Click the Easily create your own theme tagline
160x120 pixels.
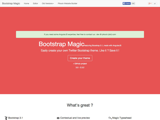pyautogui.click(x=80, y=51)
